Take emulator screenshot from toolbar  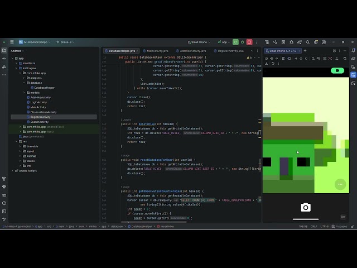point(313,59)
